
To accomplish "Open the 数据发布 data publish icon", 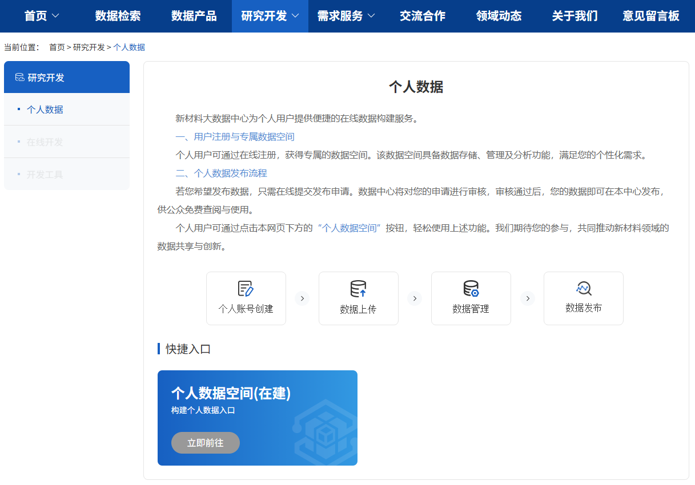I will [x=583, y=289].
